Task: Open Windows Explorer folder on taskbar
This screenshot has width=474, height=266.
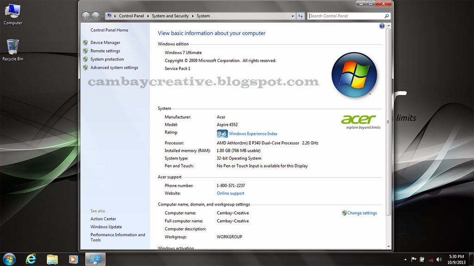Action: (x=52, y=259)
